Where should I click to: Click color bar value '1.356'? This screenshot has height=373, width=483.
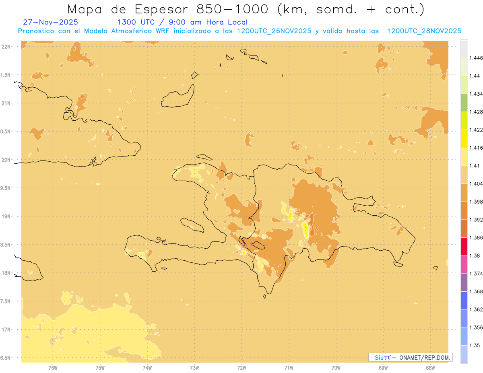476,328
